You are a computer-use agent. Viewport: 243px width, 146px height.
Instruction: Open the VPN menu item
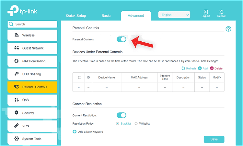(32, 126)
